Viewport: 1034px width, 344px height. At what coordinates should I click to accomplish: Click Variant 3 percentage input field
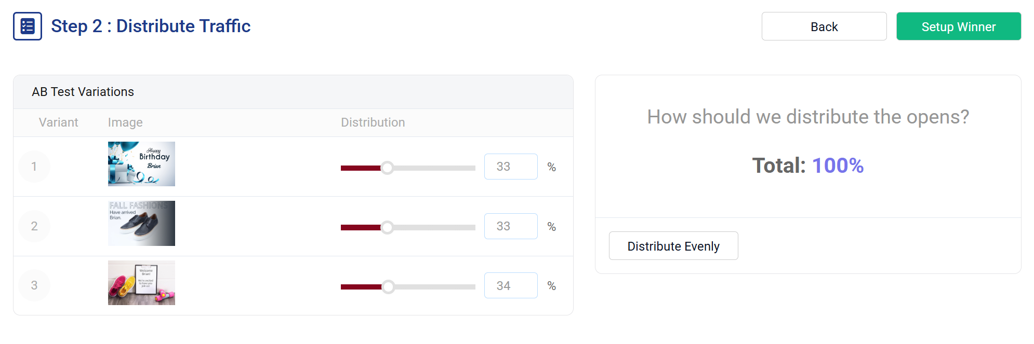point(511,285)
